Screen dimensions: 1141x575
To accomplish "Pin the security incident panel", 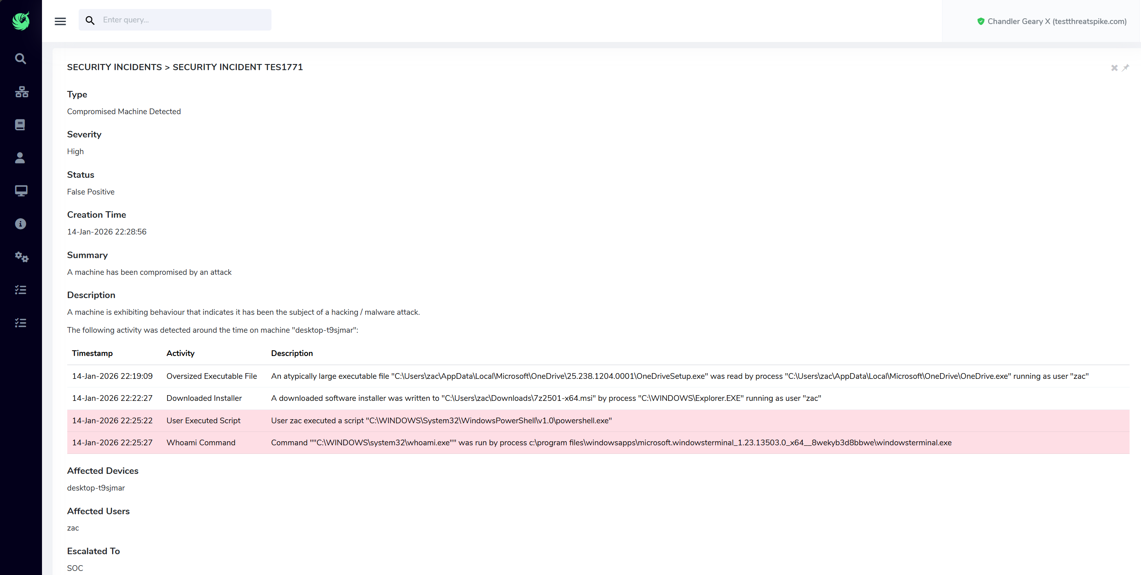I will point(1126,68).
